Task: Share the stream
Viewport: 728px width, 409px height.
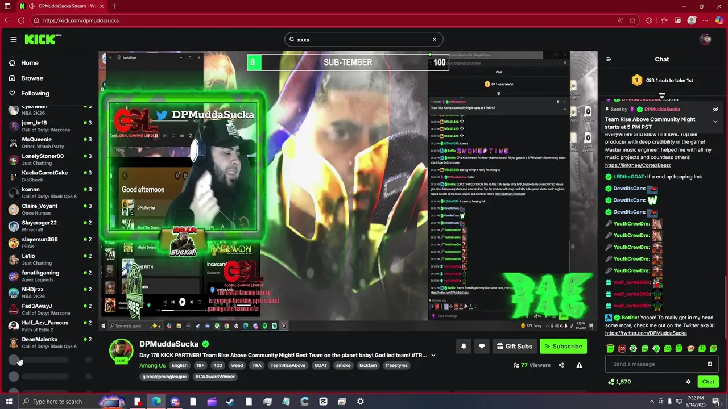Action: (x=561, y=365)
